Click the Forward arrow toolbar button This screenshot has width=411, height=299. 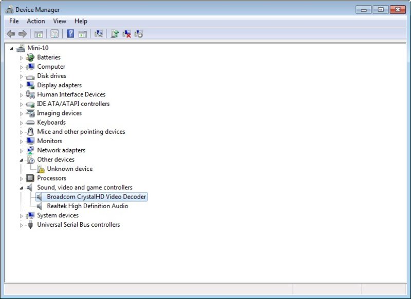point(23,34)
